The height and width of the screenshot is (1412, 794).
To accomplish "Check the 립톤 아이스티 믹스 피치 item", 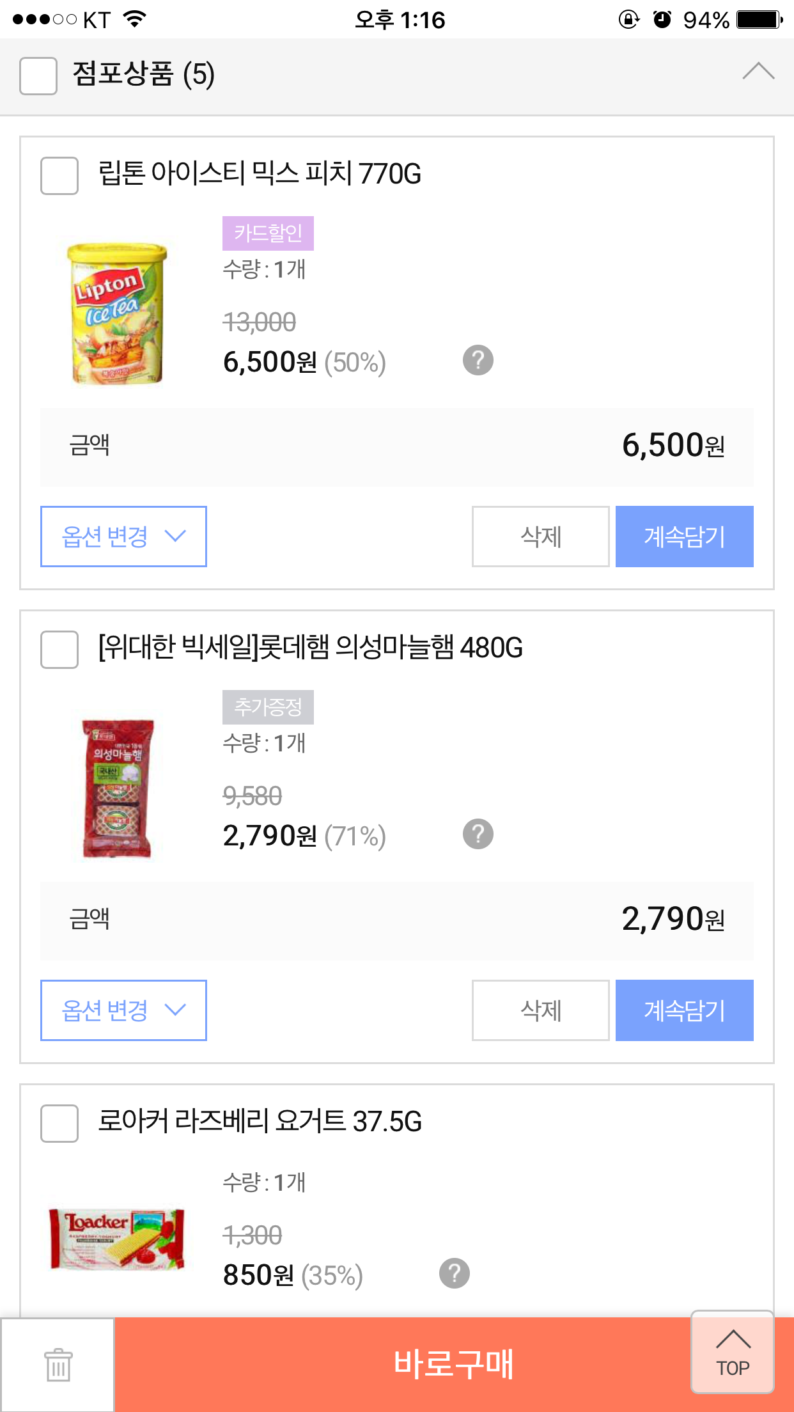I will click(x=59, y=175).
